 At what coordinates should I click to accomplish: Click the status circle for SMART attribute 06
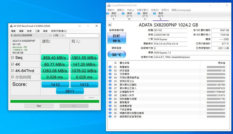click(x=110, y=85)
